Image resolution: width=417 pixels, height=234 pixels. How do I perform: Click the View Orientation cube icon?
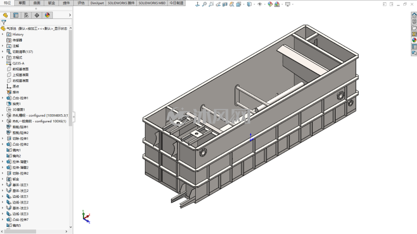(239, 4)
